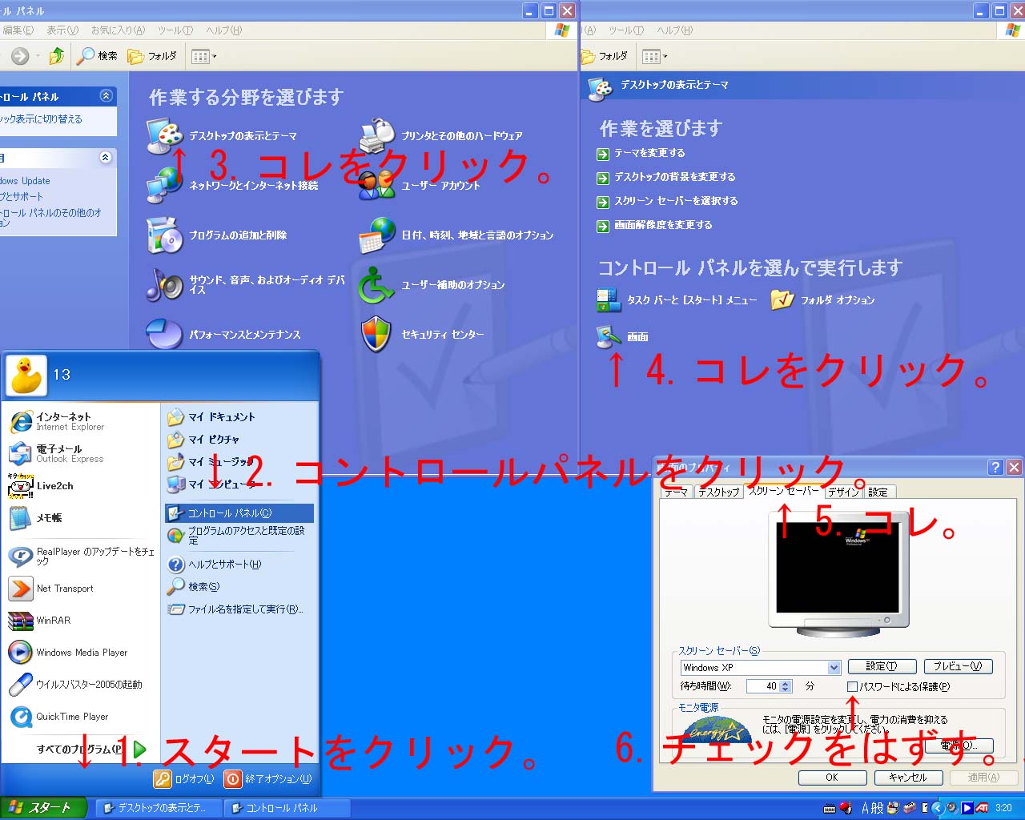Click the Up folder toolbar icon
Screen dimensions: 1025x820
(x=57, y=56)
